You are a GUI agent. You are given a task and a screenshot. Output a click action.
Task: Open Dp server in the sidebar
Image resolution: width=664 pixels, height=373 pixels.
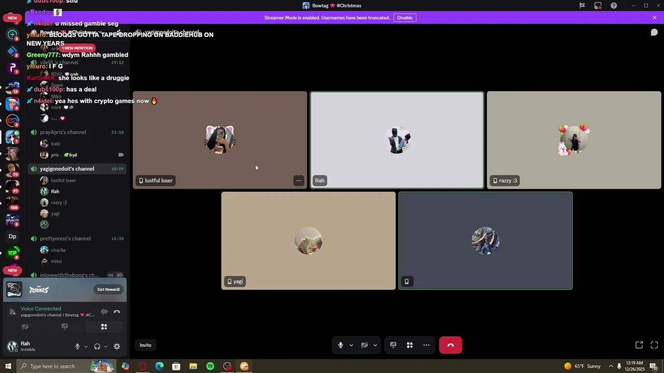pos(12,236)
